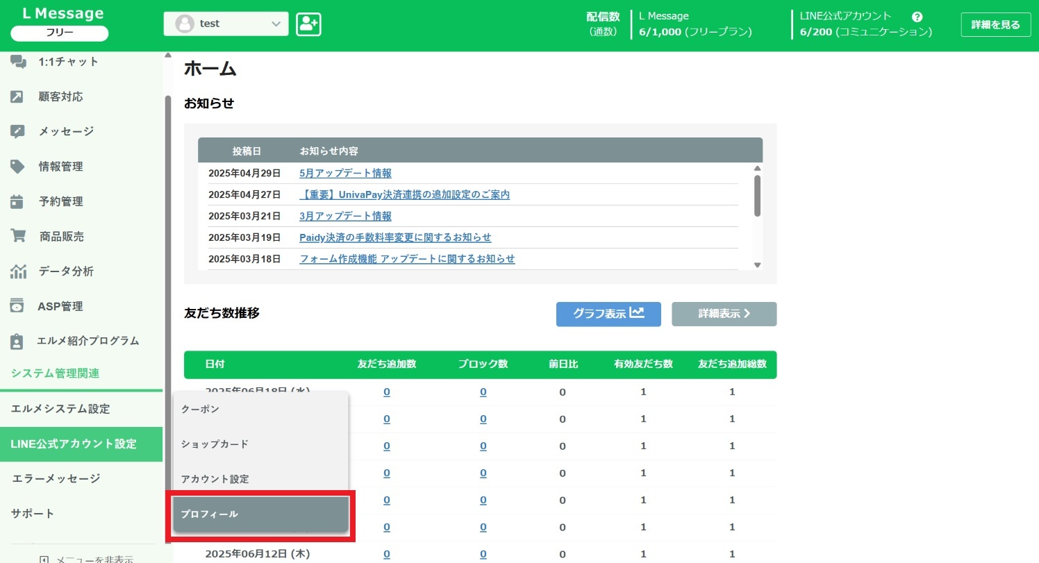The height and width of the screenshot is (563, 1039).
Task: Click the notice list scroll-up arrow
Action: coord(757,169)
